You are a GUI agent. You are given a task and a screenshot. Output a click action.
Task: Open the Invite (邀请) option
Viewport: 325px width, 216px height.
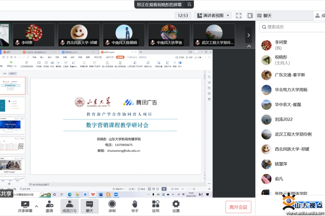click(49, 204)
